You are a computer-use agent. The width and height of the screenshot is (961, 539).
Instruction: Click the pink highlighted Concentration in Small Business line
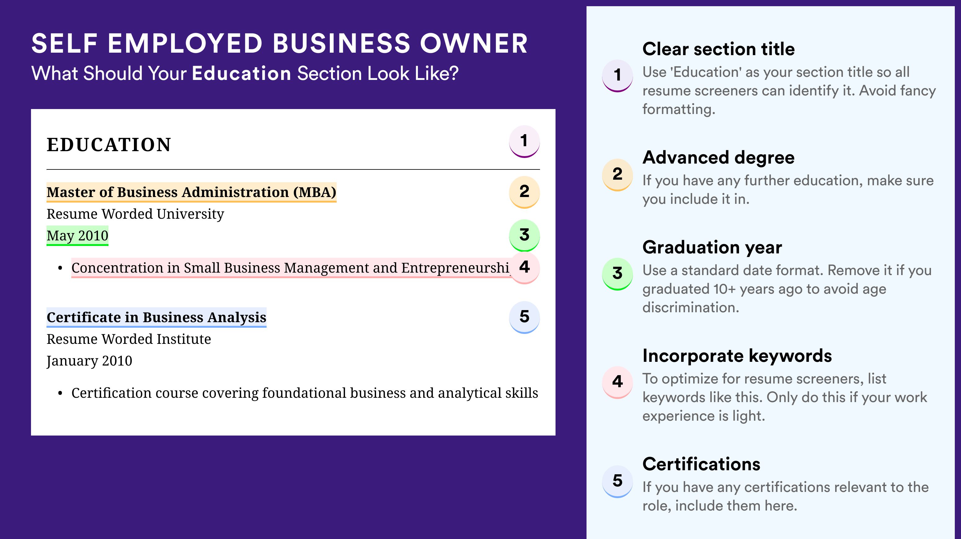tap(290, 268)
